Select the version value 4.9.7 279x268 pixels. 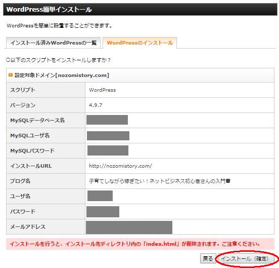tap(96, 105)
